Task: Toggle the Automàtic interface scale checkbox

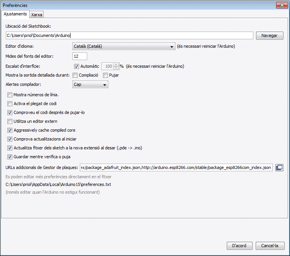Action: click(x=76, y=66)
